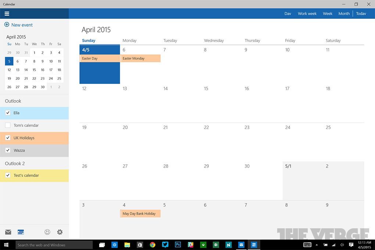Image resolution: width=375 pixels, height=250 pixels.
Task: Open Twitter from the taskbar
Action: (x=165, y=244)
